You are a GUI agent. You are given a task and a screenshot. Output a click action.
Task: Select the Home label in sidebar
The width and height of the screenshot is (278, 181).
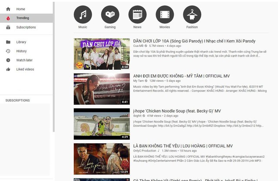[x=20, y=9]
